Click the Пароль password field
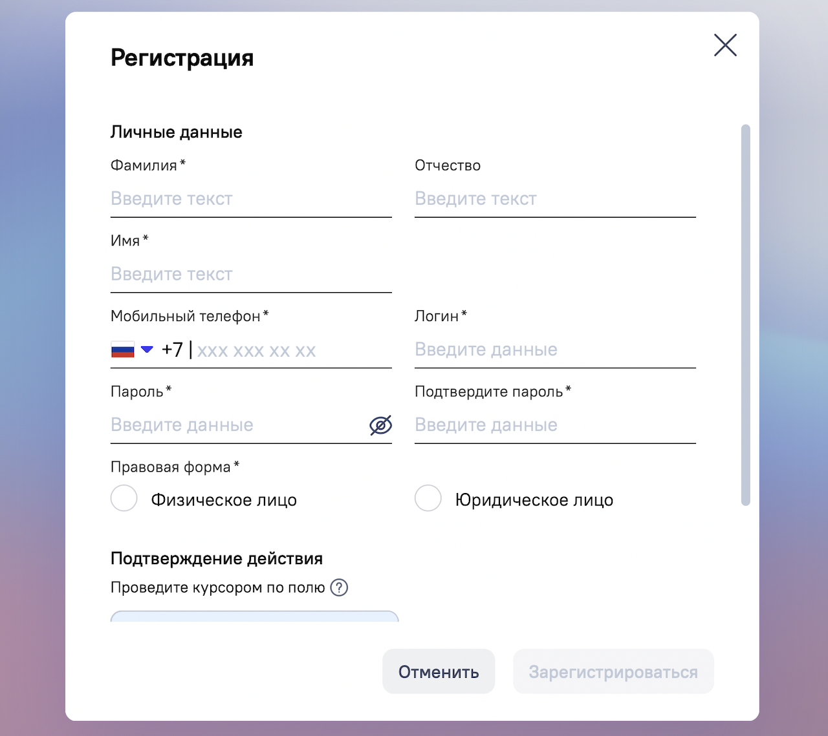The image size is (828, 736). click(236, 425)
